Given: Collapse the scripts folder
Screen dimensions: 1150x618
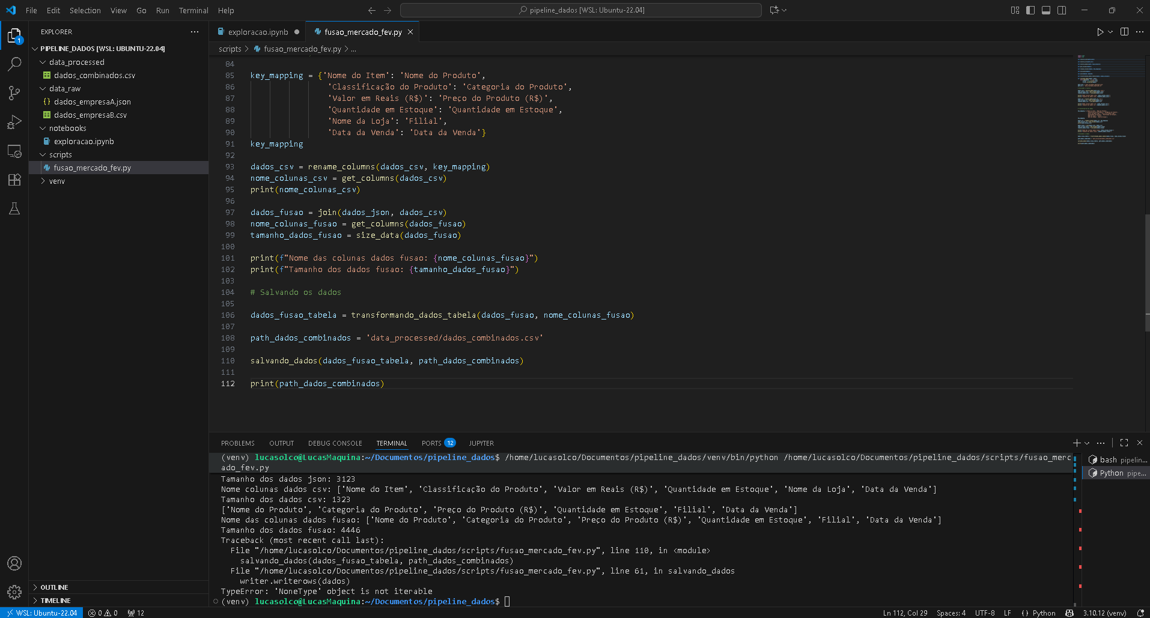Looking at the screenshot, I should click(119, 154).
